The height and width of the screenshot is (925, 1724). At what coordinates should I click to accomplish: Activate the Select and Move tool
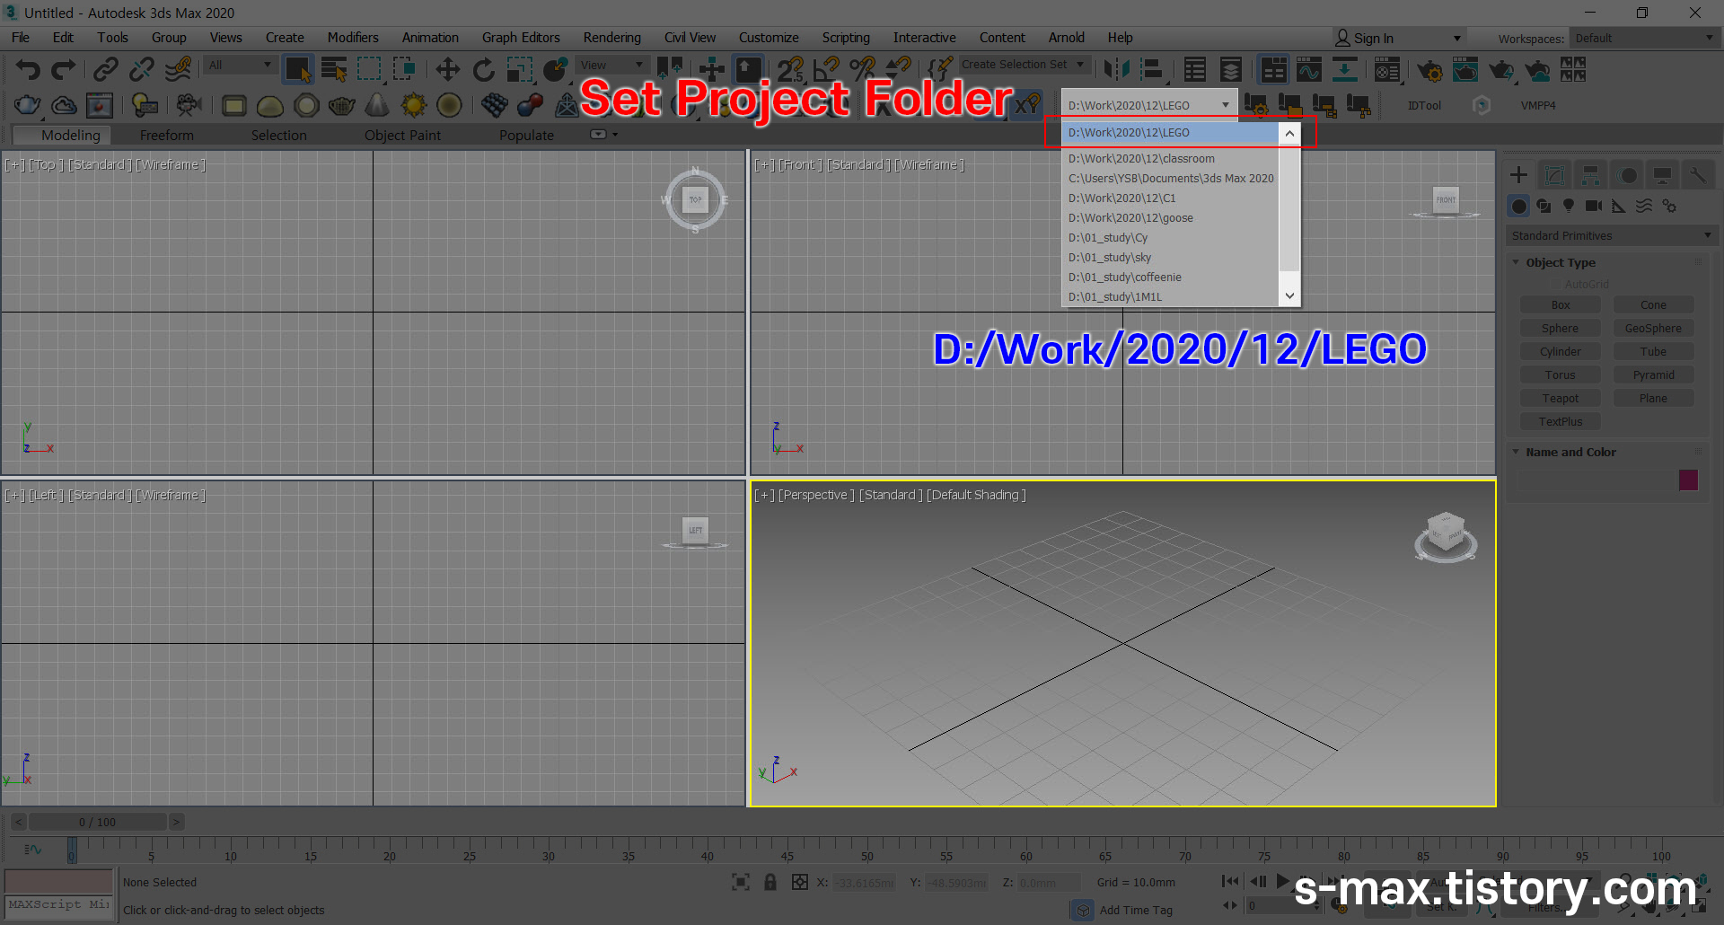447,69
